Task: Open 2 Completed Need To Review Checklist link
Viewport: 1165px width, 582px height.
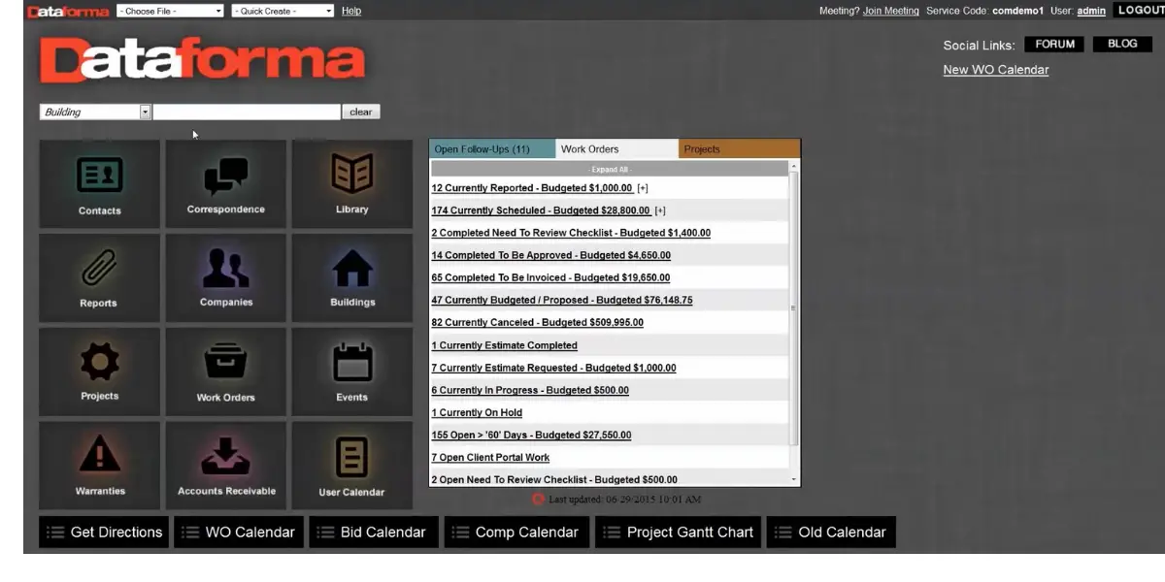Action: [x=571, y=233]
